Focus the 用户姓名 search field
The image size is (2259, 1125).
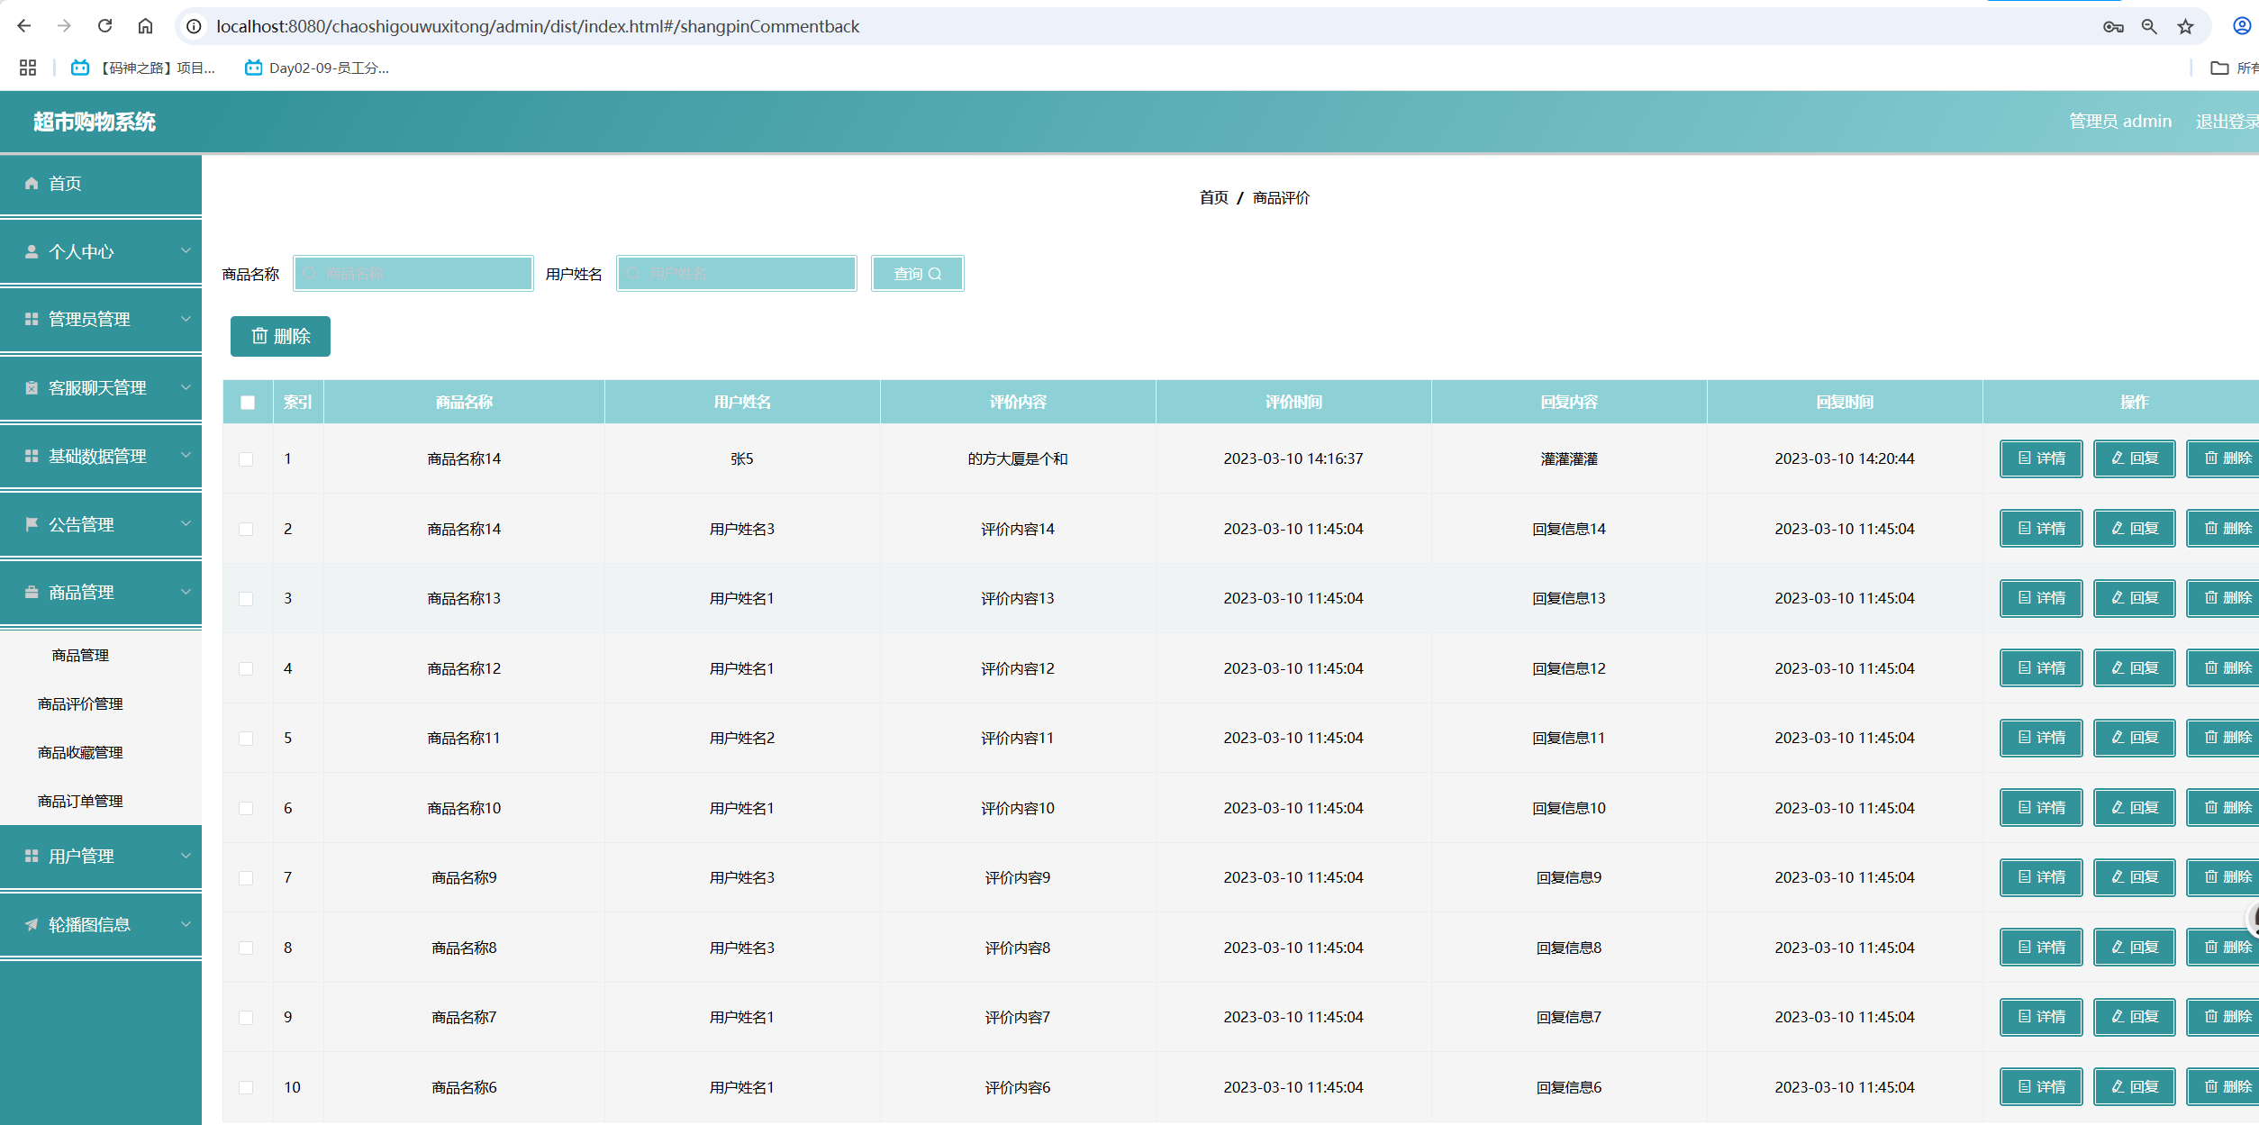click(x=737, y=273)
